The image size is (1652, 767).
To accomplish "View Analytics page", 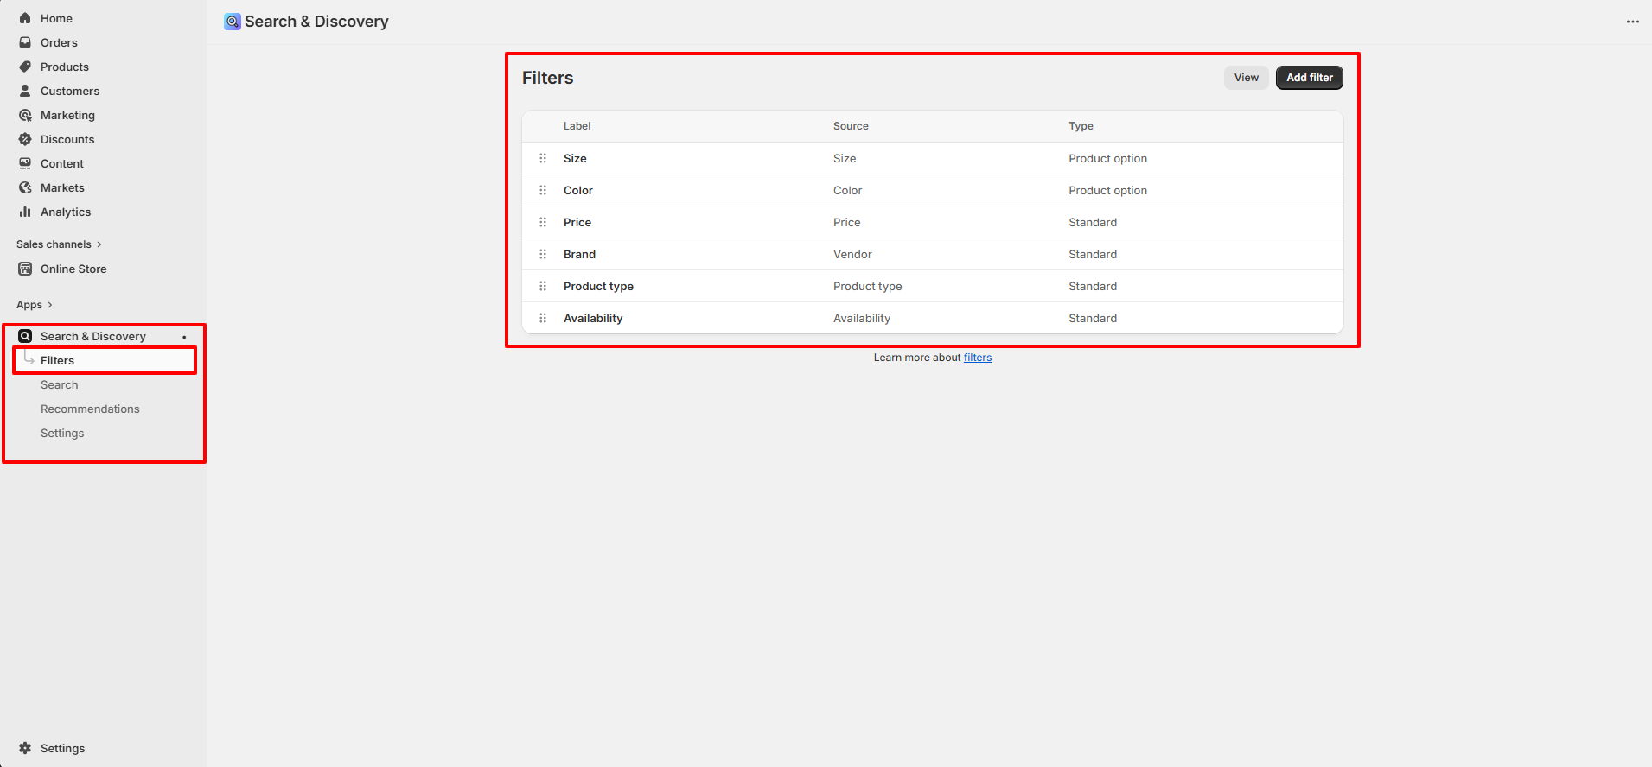I will tap(66, 212).
